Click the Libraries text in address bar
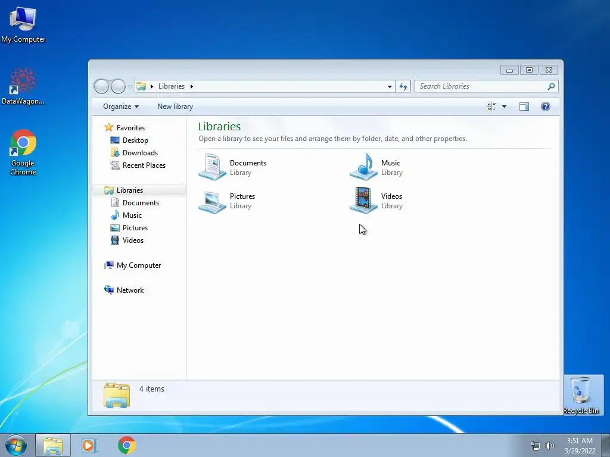 tap(171, 86)
